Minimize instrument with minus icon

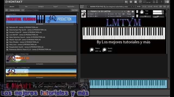click(x=166, y=12)
